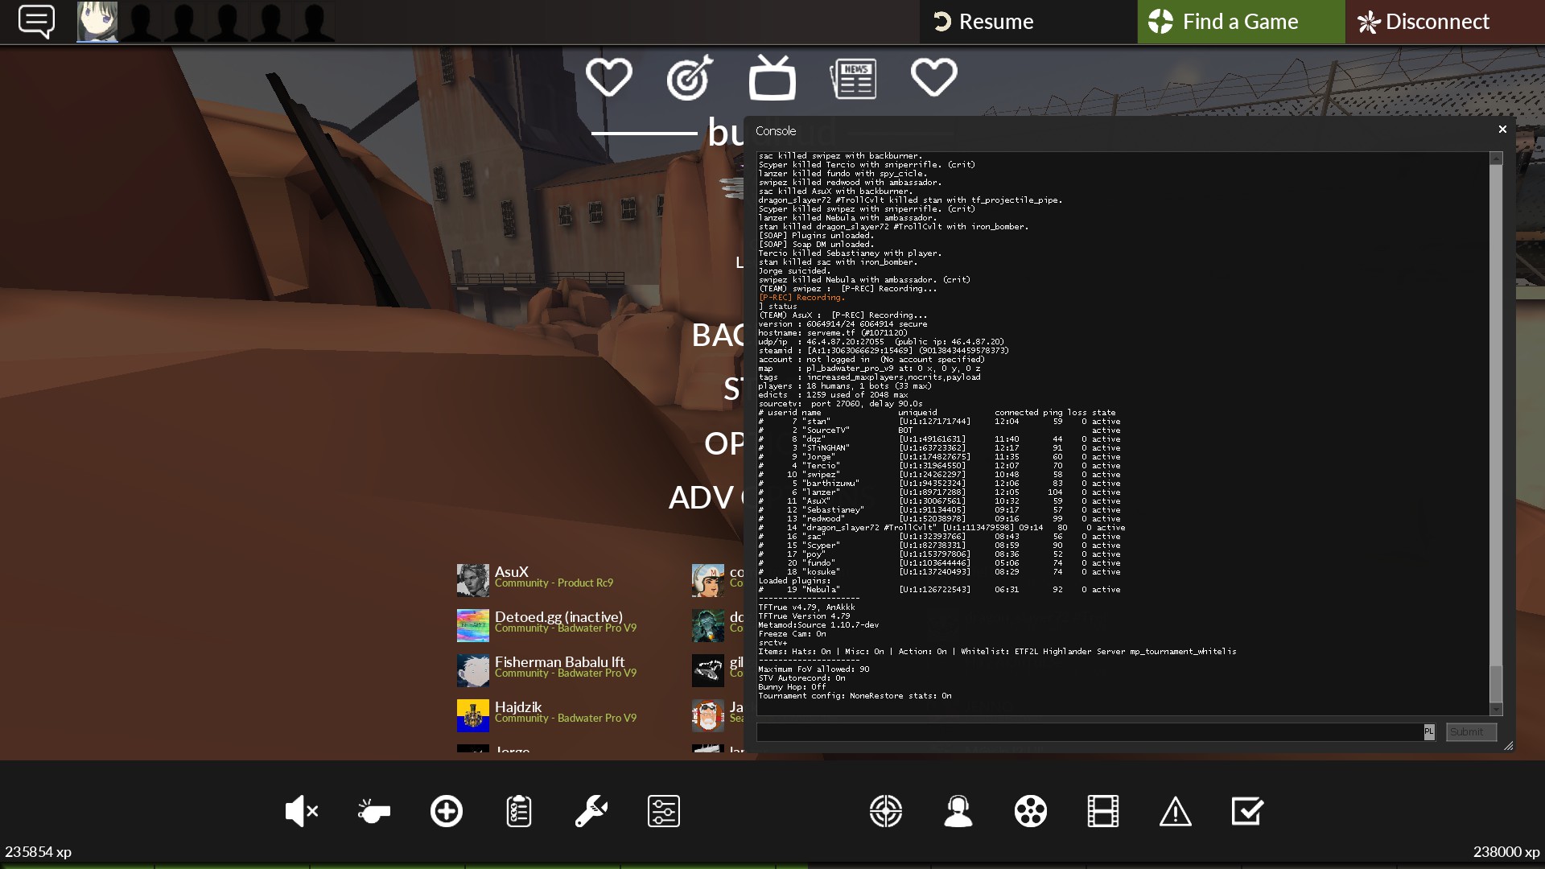Click the Resume button
1545x869 pixels.
pyautogui.click(x=1028, y=22)
